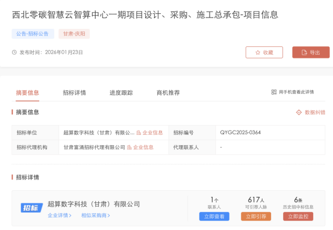Click the clock icon beside 发布时间
The height and width of the screenshot is (230, 333).
14,52
